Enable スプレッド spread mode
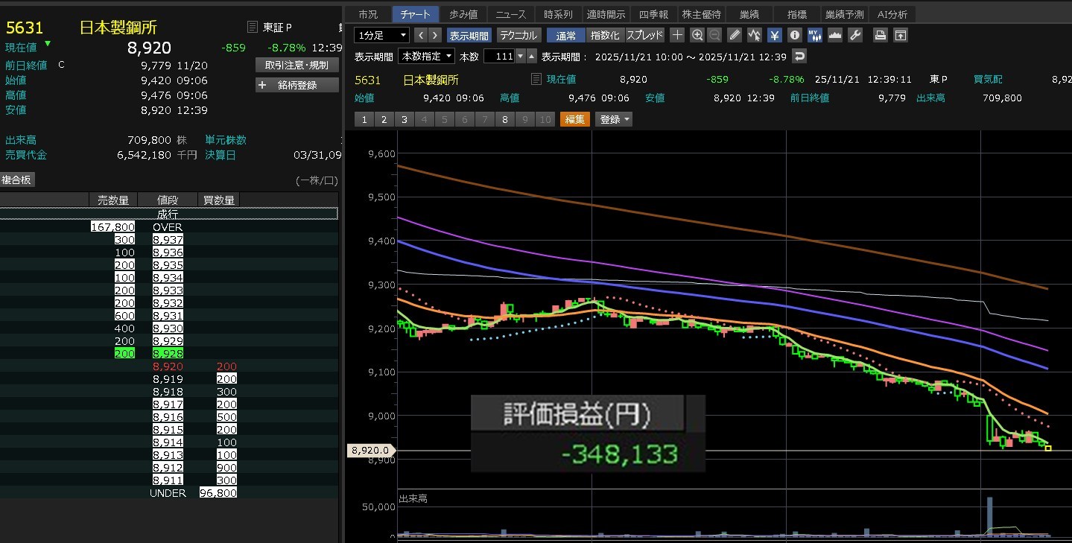1072x543 pixels. (644, 35)
